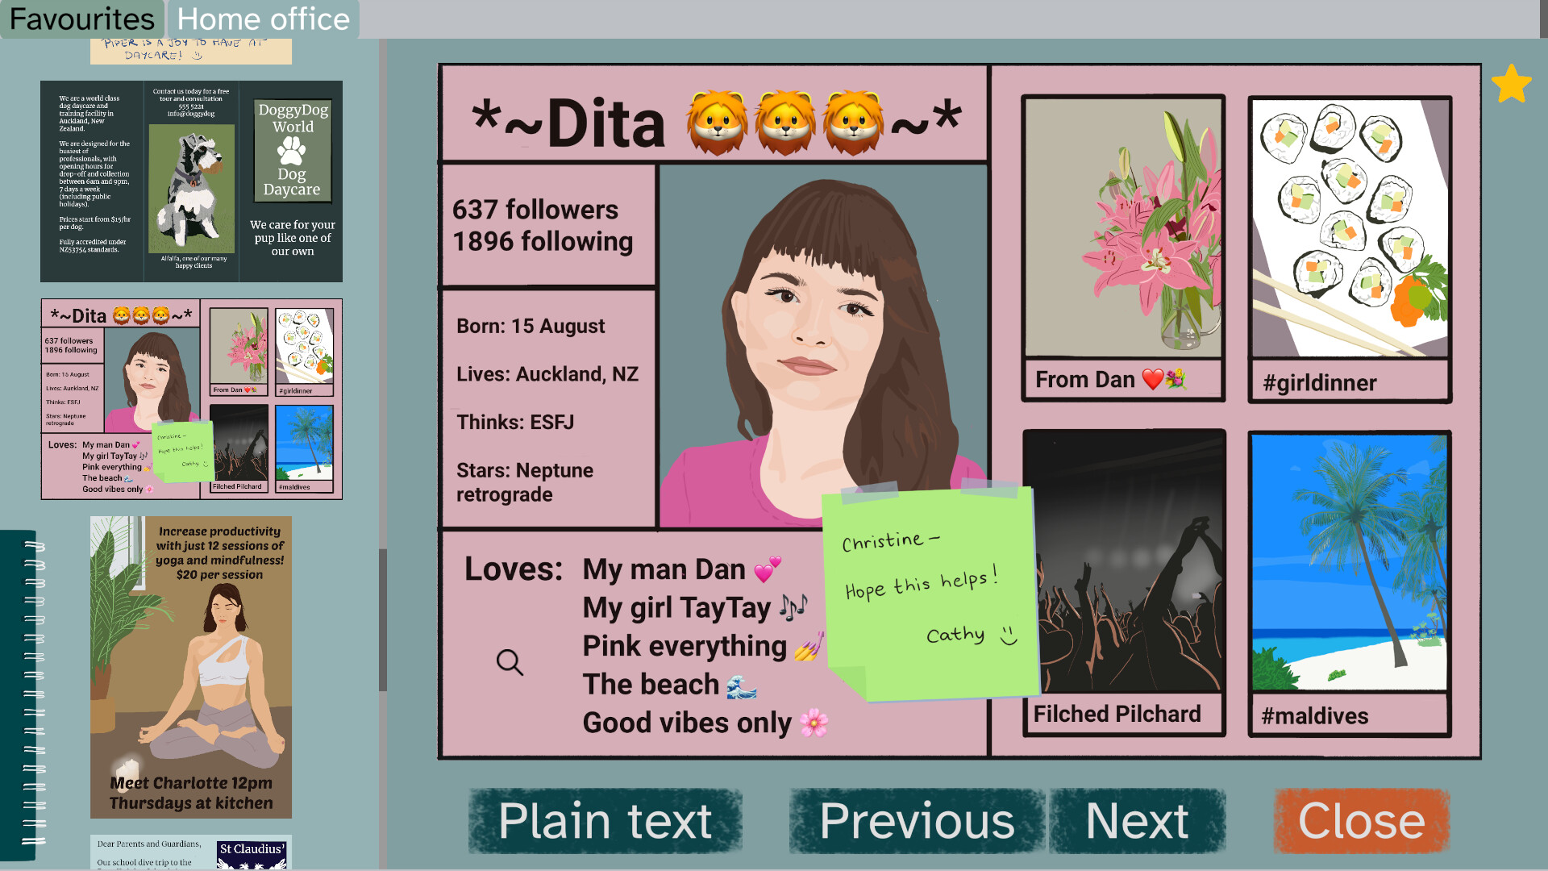1548x871 pixels.
Task: Toggle the gold favourite star
Action: (x=1510, y=84)
